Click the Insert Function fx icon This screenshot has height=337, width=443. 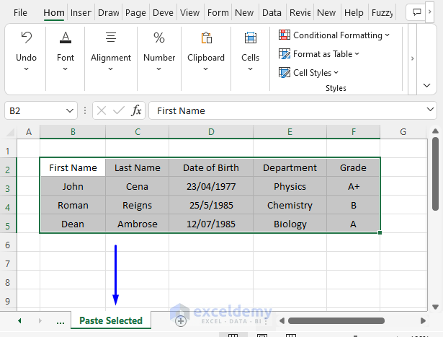point(136,110)
